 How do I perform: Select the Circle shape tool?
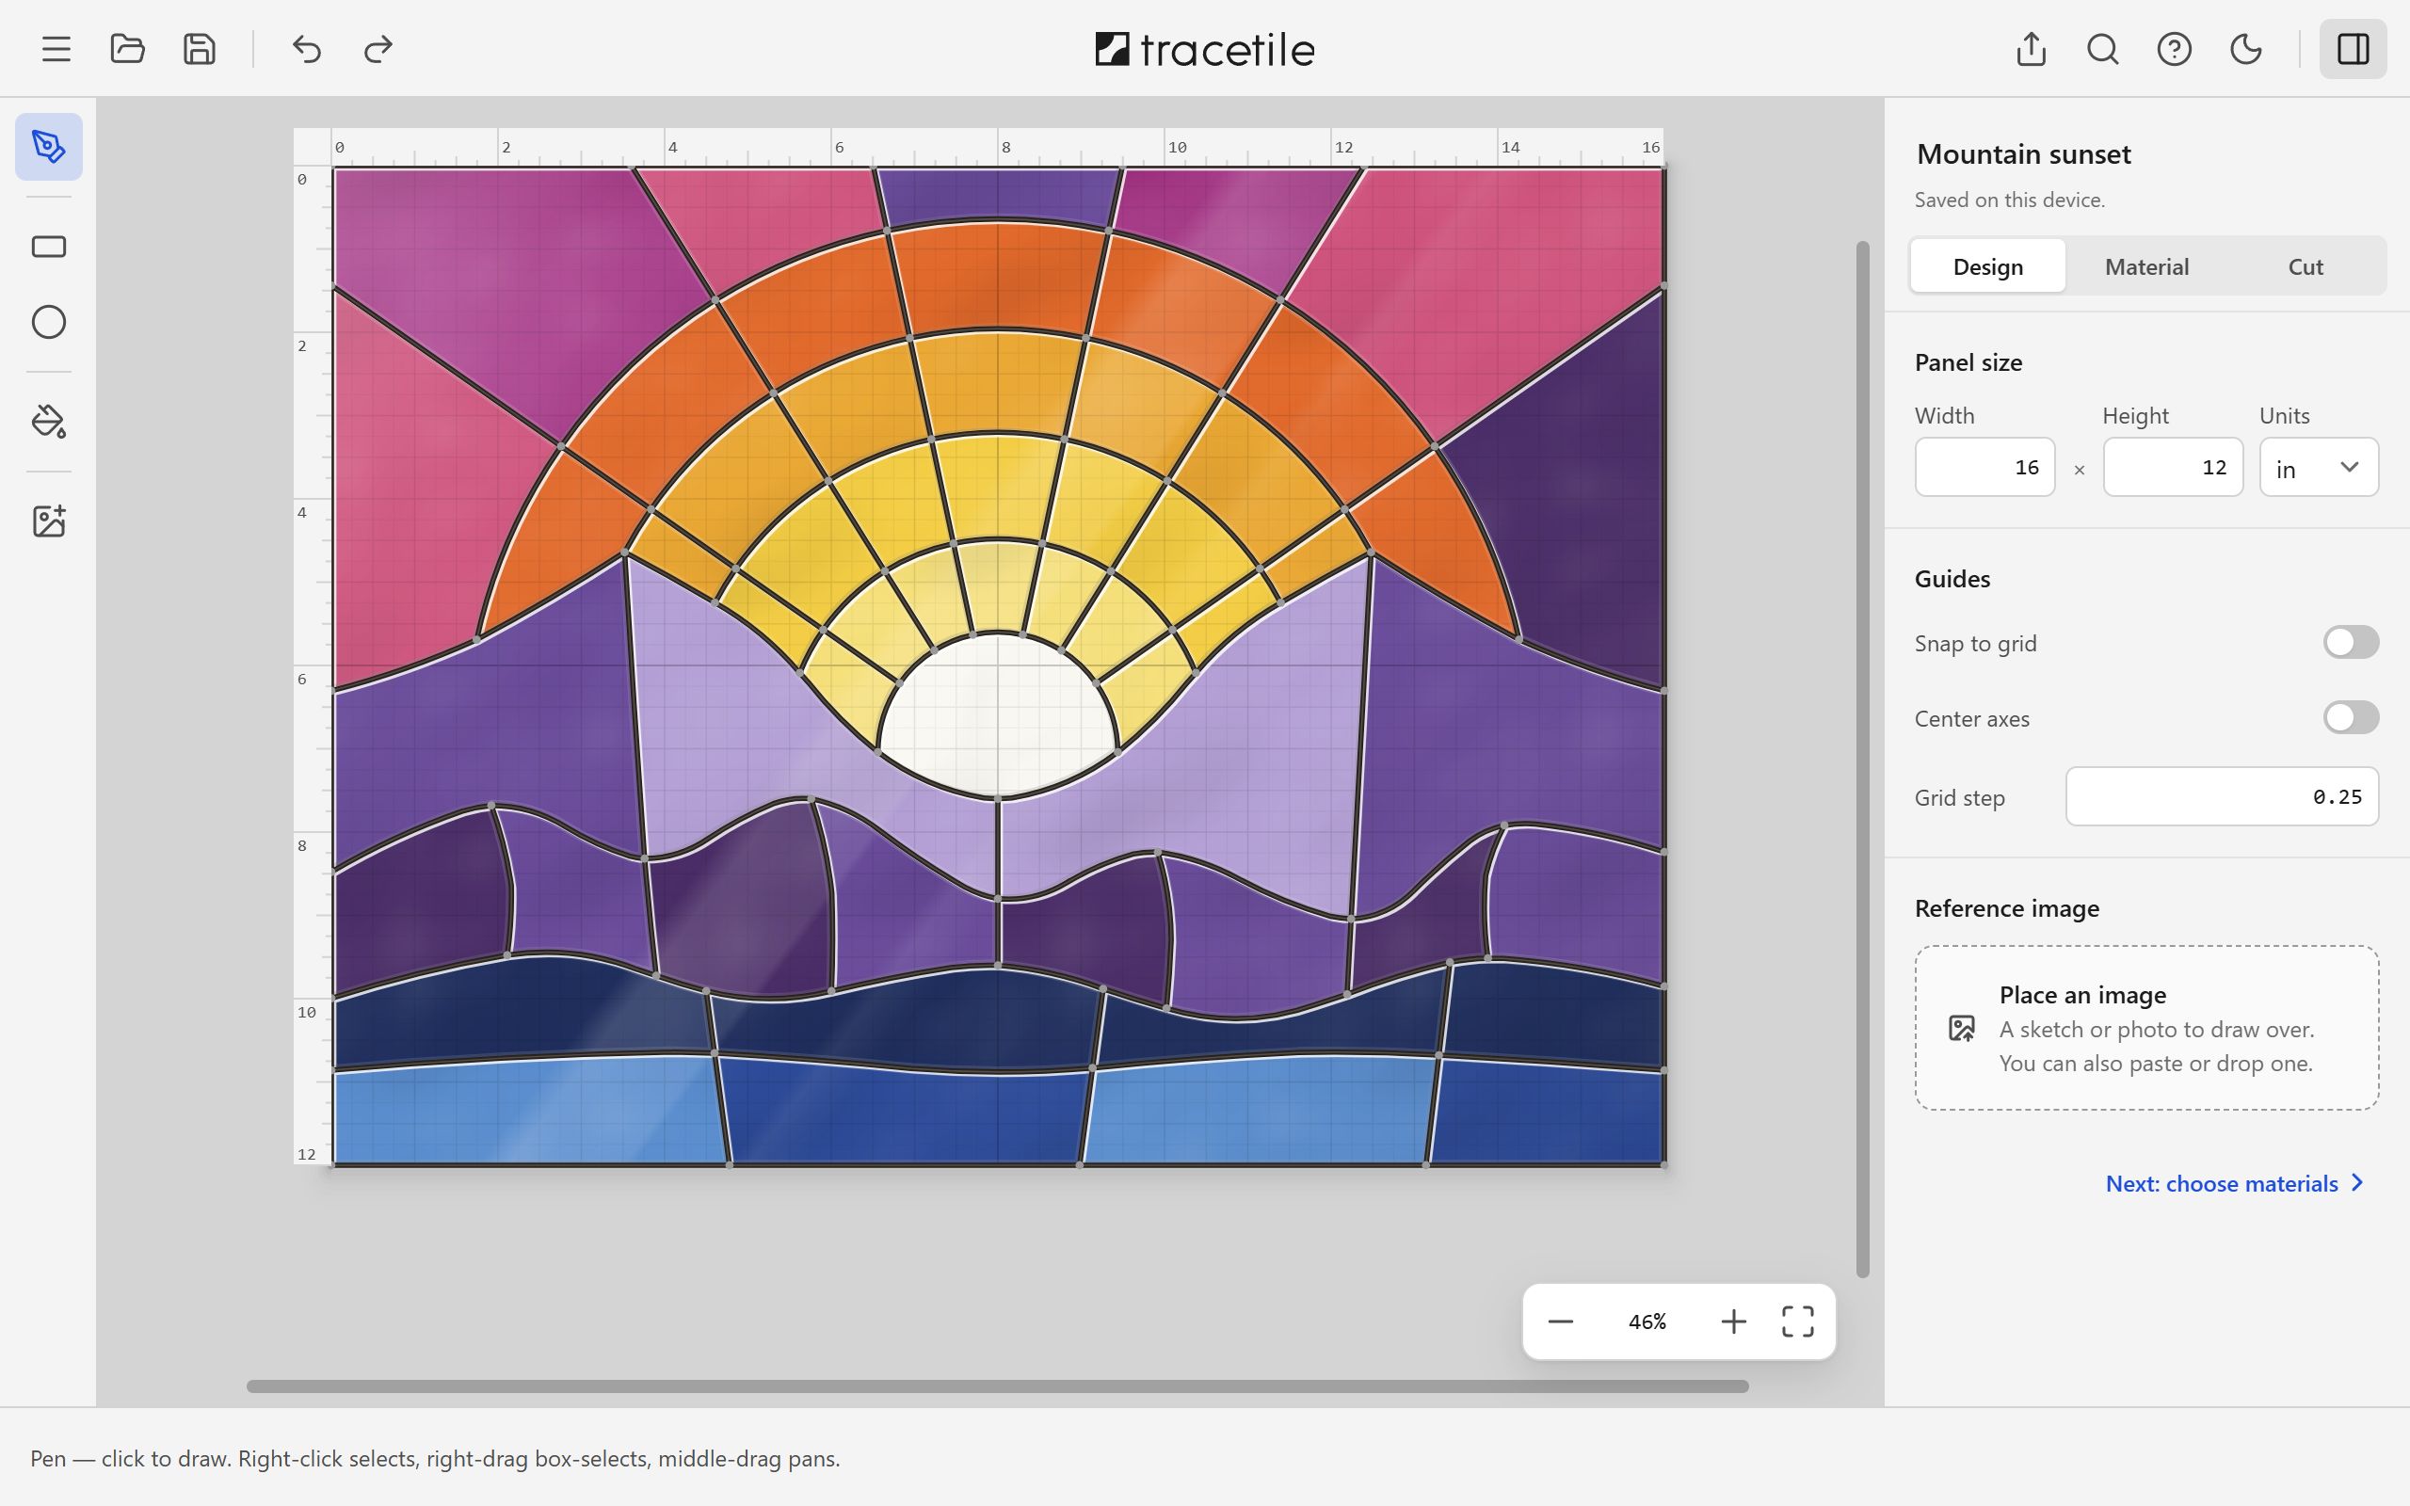tap(49, 322)
